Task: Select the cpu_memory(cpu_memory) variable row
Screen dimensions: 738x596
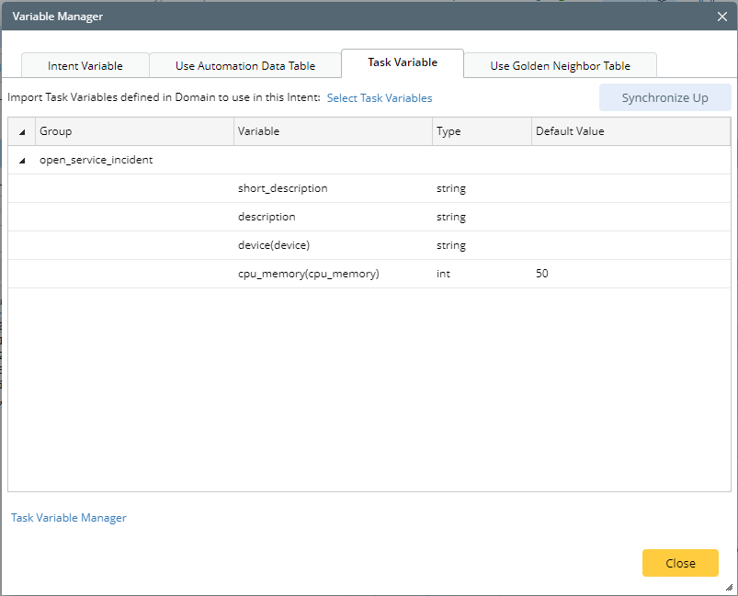Action: coord(308,274)
